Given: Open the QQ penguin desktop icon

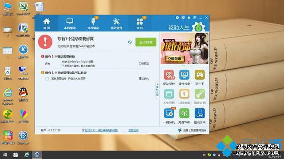Looking at the screenshot, I should coord(24,95).
